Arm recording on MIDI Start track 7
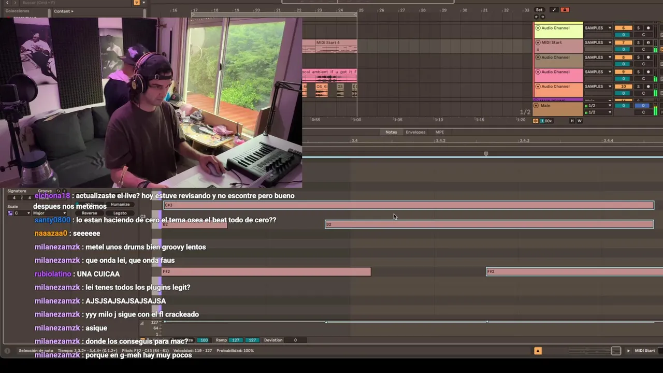The height and width of the screenshot is (373, 663). pyautogui.click(x=648, y=42)
